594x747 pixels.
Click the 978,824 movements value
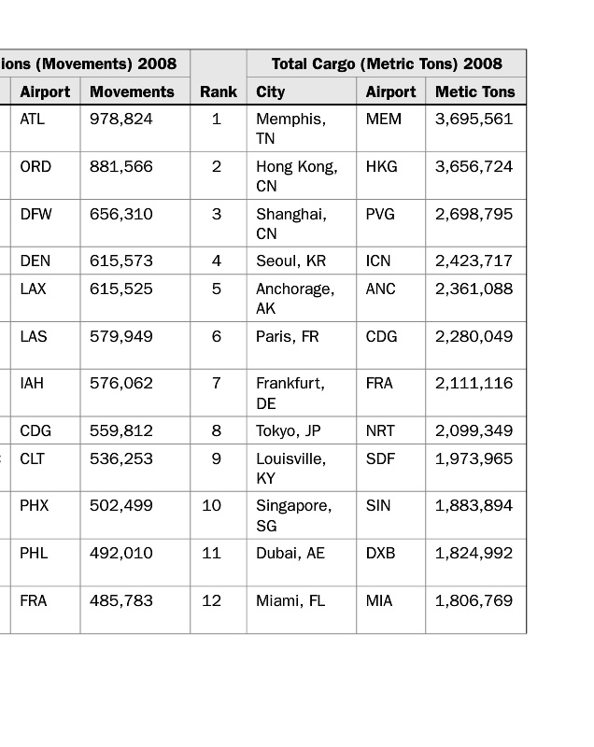(x=121, y=120)
